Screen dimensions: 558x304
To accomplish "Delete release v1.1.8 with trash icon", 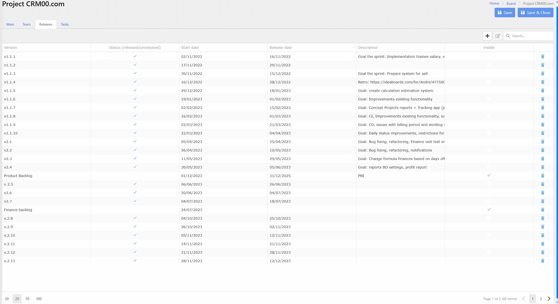I will pyautogui.click(x=543, y=116).
